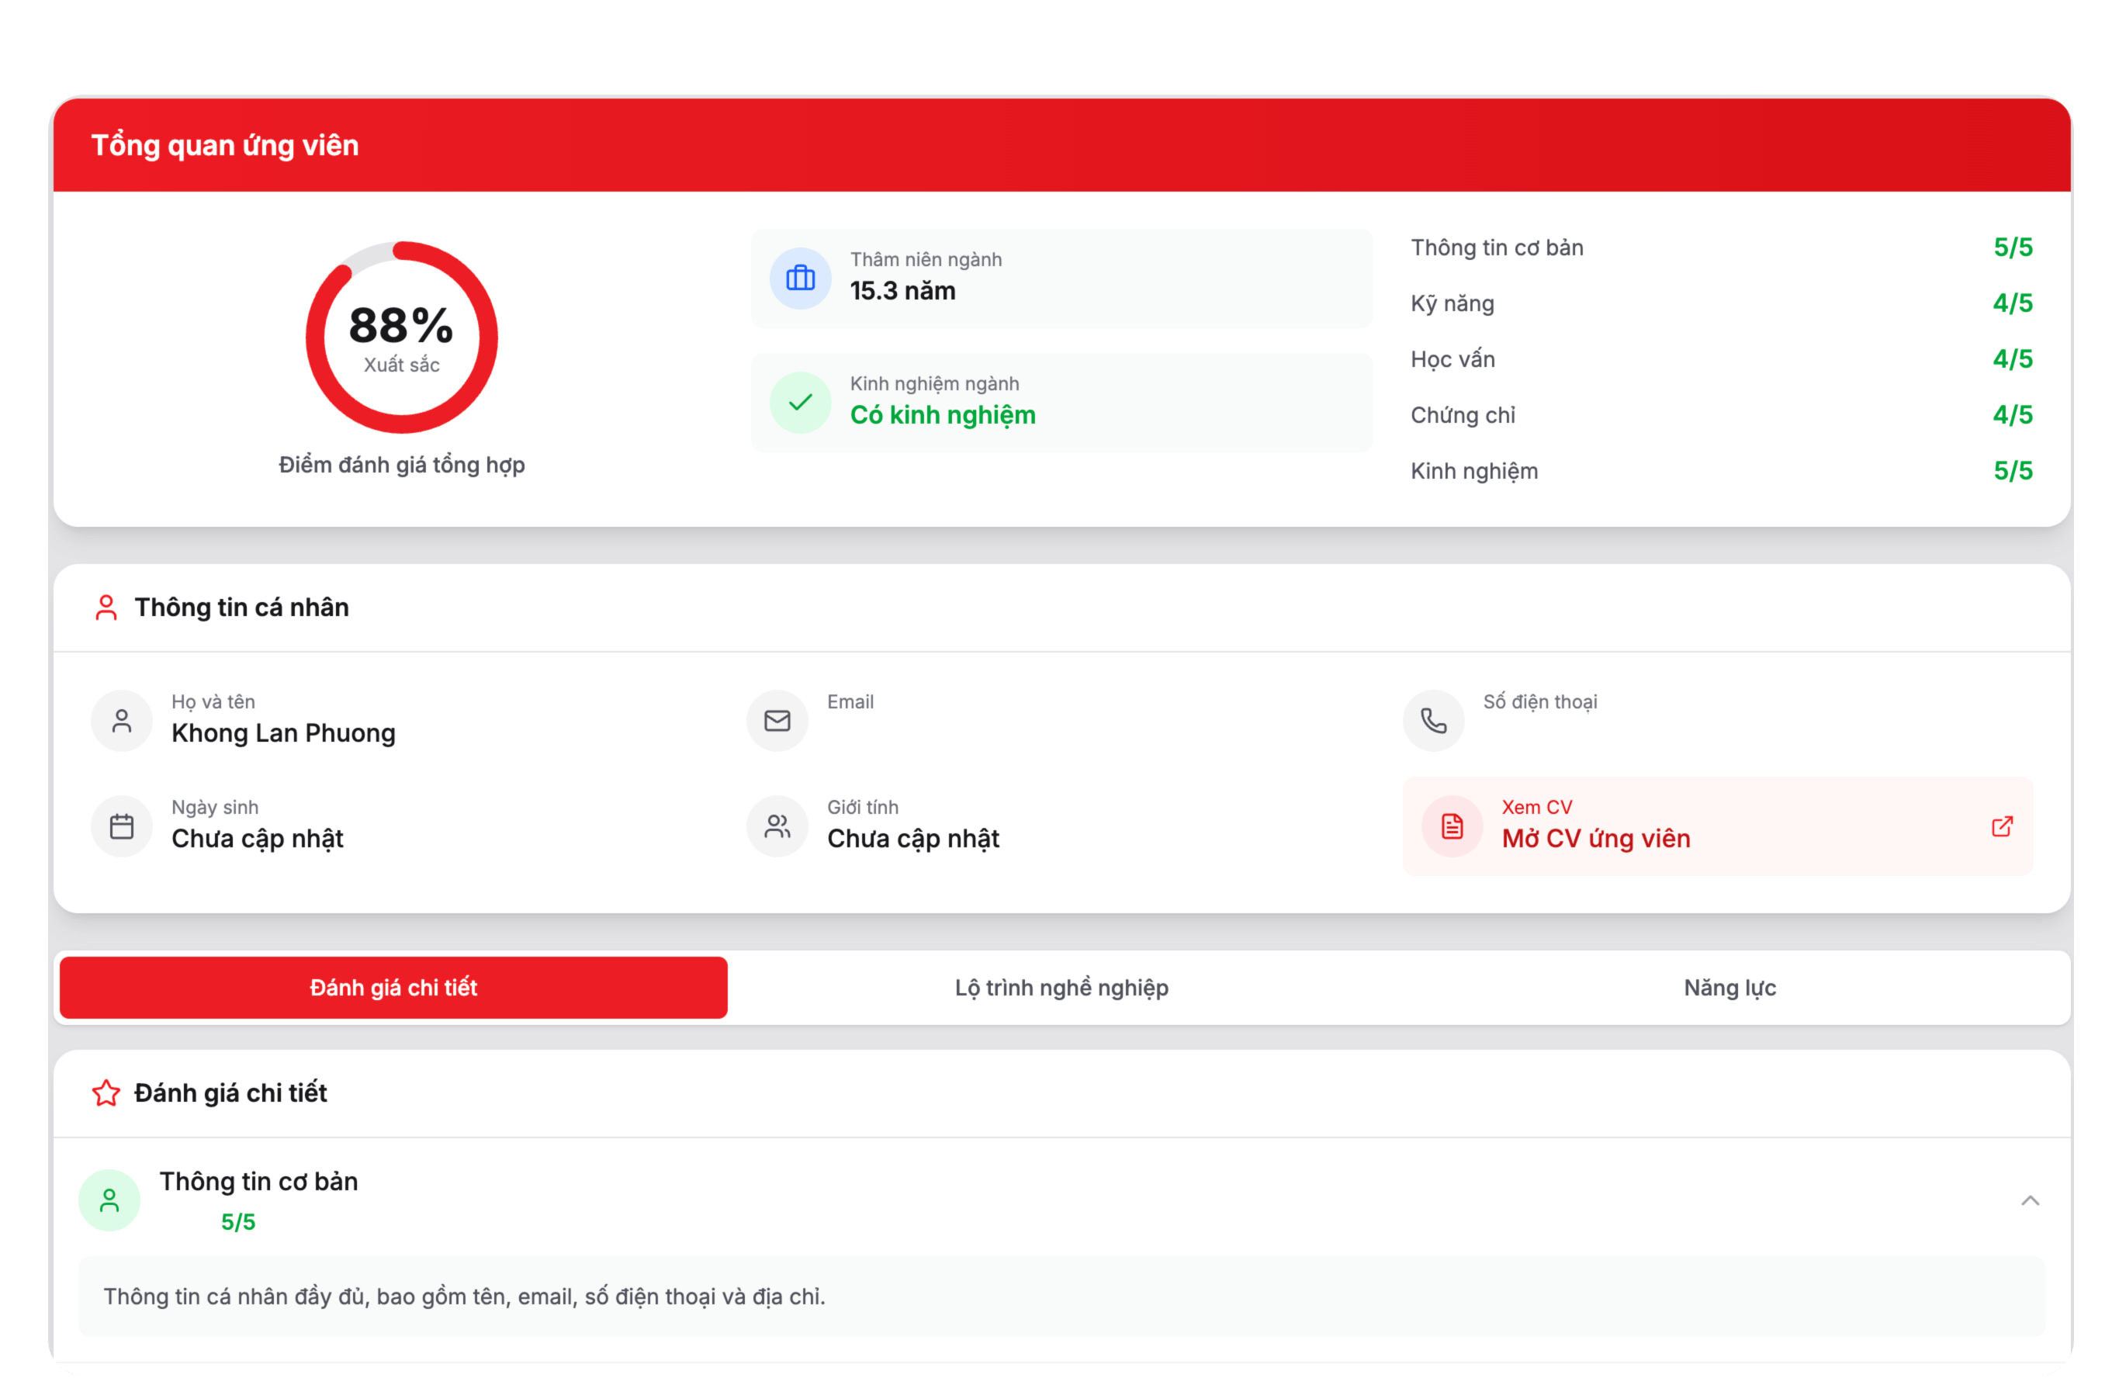Switch to Lộ trình nghề nghiệp tab
The height and width of the screenshot is (1378, 2119).
coord(1061,988)
